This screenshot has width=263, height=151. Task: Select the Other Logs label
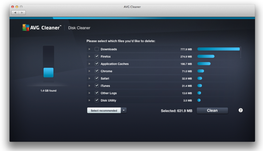tap(109, 93)
